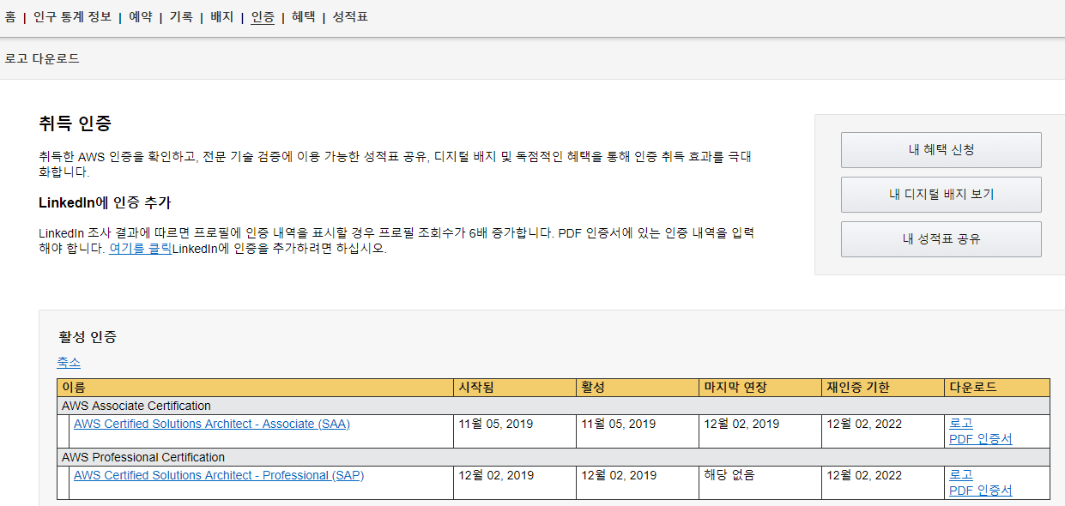Image resolution: width=1065 pixels, height=506 pixels.
Task: Click the 이름 column header
Action: pyautogui.click(x=255, y=388)
